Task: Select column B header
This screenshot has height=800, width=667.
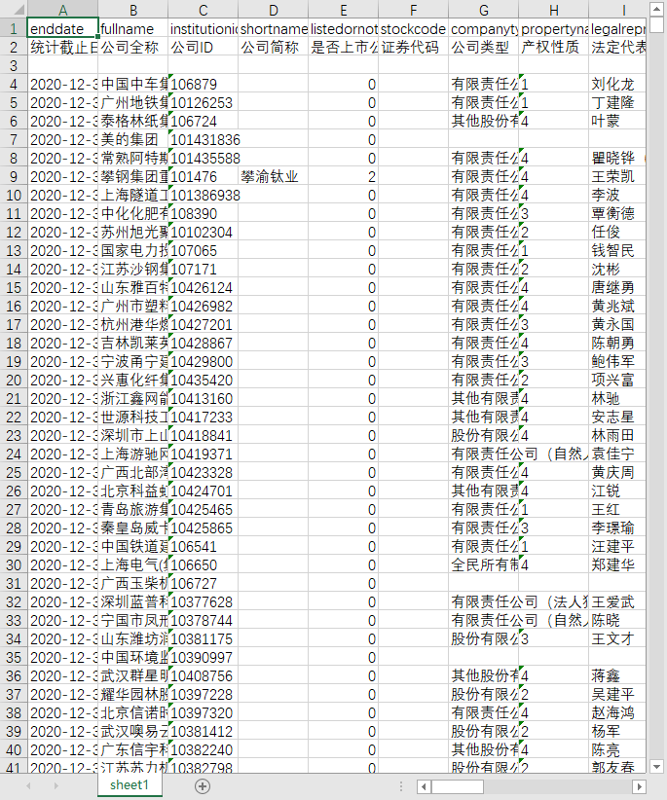Action: click(133, 10)
